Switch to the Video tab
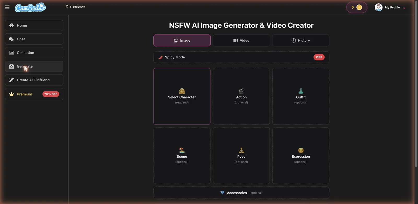This screenshot has width=418, height=204. pyautogui.click(x=241, y=40)
